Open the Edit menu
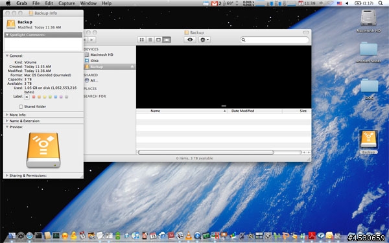Image resolution: width=389 pixels, height=243 pixels. click(x=49, y=3)
